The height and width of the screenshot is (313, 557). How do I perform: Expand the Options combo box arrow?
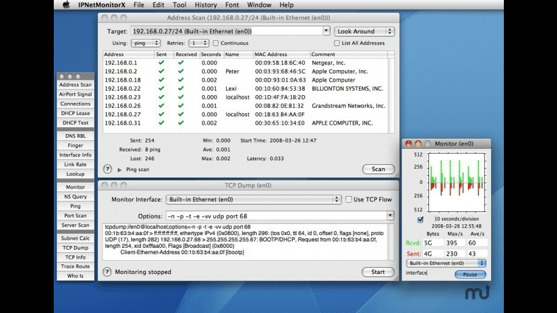point(390,215)
